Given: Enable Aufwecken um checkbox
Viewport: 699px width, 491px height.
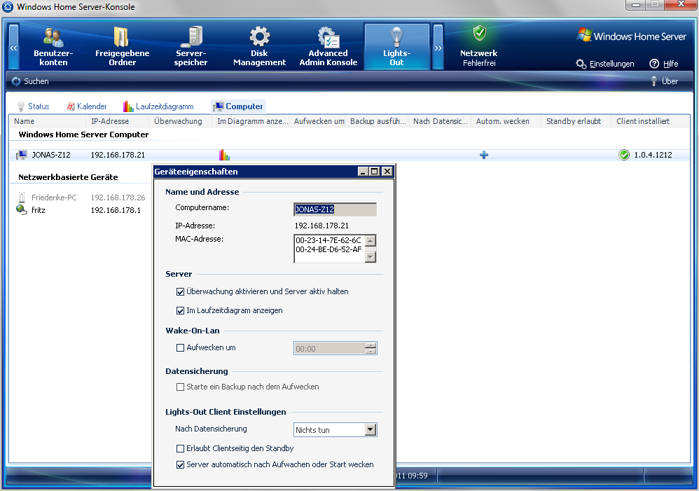Looking at the screenshot, I should (180, 348).
